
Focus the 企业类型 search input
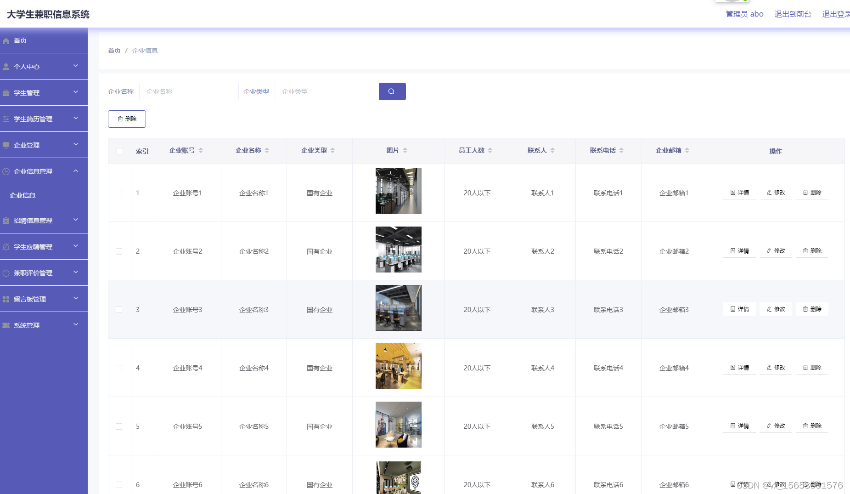tap(324, 91)
